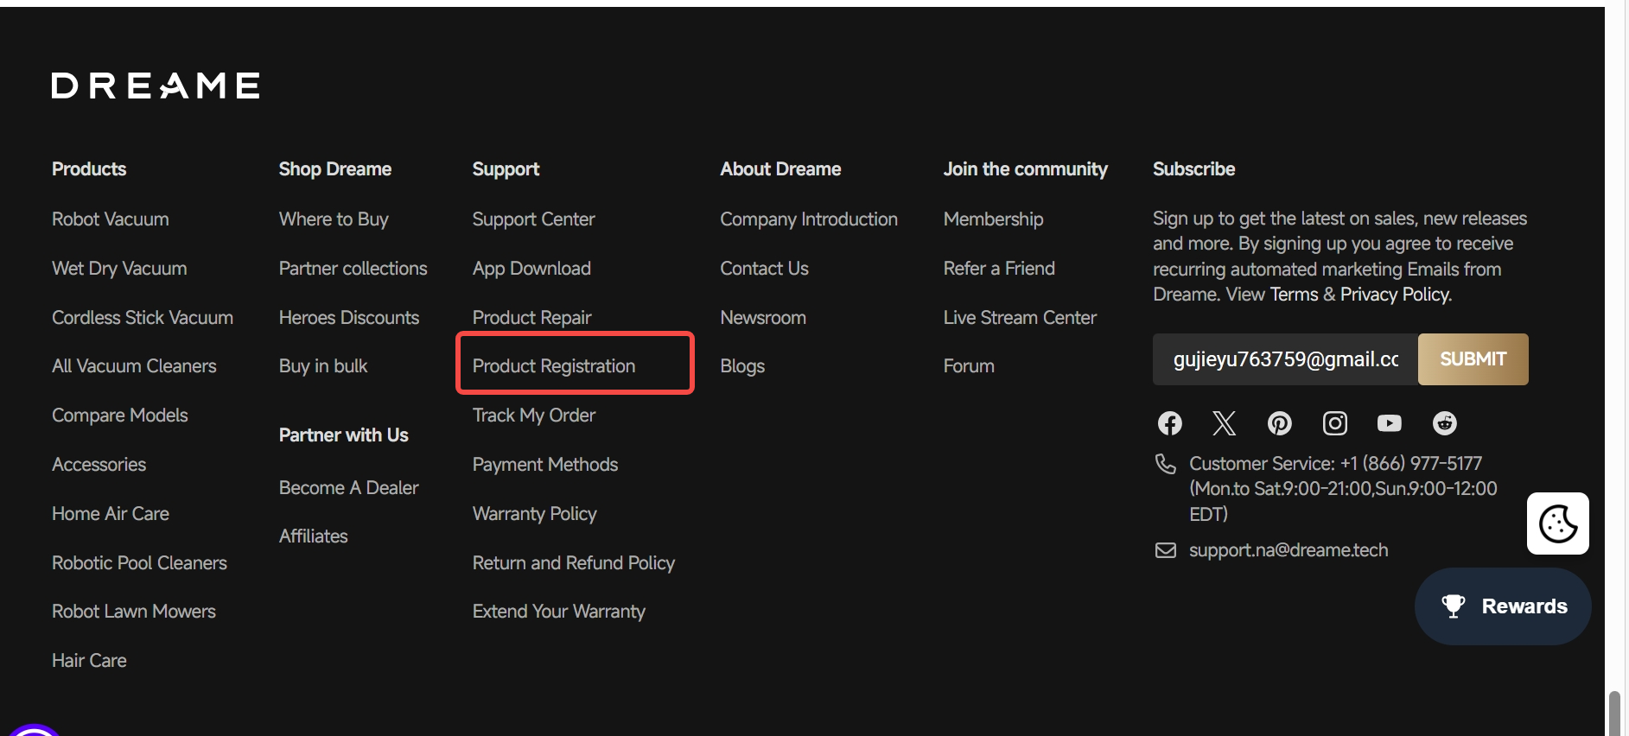This screenshot has width=1629, height=736.
Task: Open Dreame's Reddit icon
Action: click(1444, 423)
